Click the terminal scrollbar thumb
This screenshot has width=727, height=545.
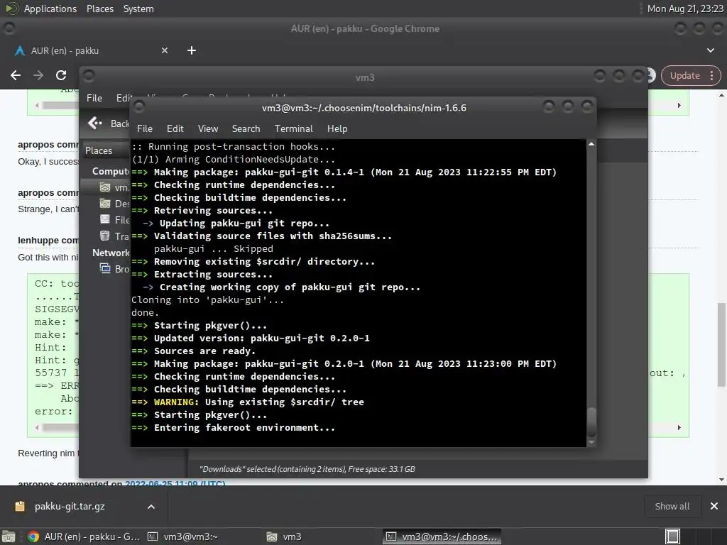591,422
